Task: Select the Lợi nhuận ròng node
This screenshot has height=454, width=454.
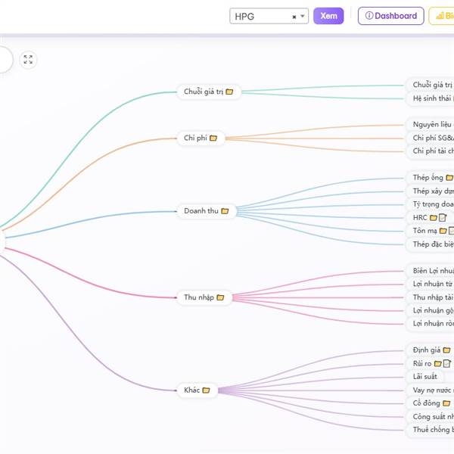Action: coord(430,324)
